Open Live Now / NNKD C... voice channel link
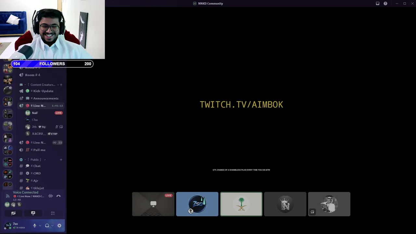The height and width of the screenshot is (234, 416). tap(29, 196)
